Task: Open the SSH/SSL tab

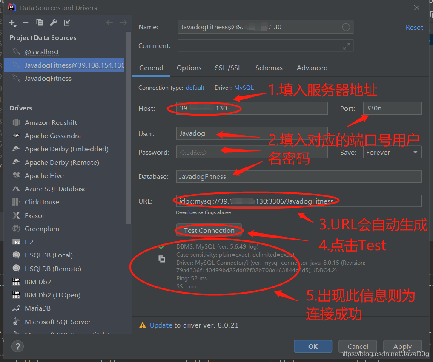Action: point(228,68)
